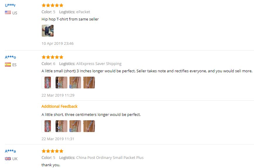Open fourth photo under Additional Feedback
The width and height of the screenshot is (254, 168).
(89, 126)
